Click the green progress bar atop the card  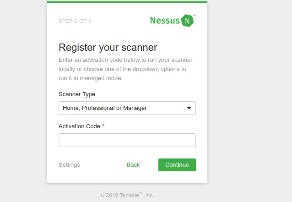click(127, 2)
